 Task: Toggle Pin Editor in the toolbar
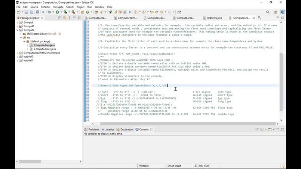point(179,12)
